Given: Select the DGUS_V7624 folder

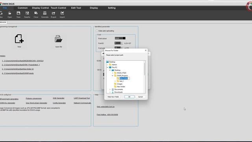Looking at the screenshot, I should coord(122,73).
